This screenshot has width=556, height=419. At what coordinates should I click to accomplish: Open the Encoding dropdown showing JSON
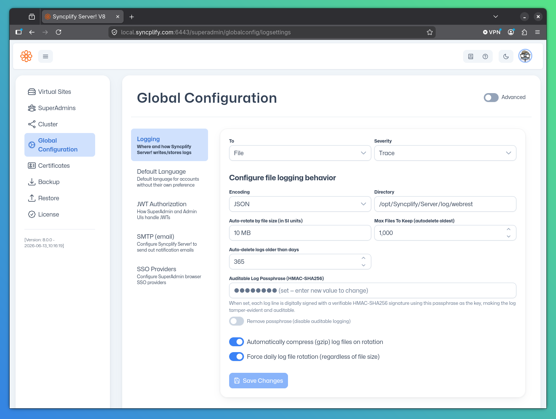coord(300,204)
